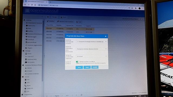Viewport: 173px width, 97px height.
Task: Click the Modifica toolbar button
Action: click(x=51, y=21)
